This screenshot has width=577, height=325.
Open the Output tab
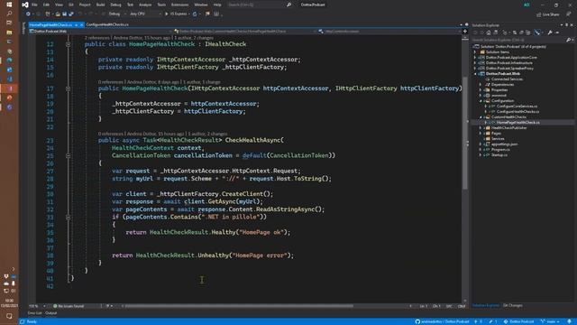click(50, 313)
